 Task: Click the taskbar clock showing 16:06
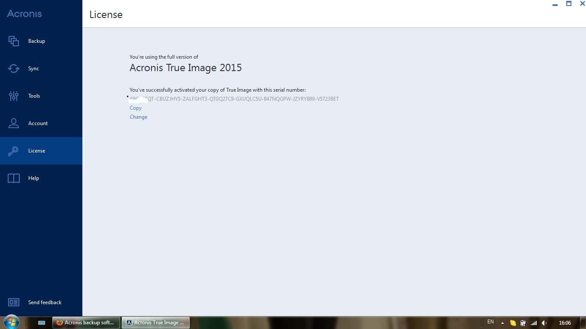pyautogui.click(x=565, y=323)
